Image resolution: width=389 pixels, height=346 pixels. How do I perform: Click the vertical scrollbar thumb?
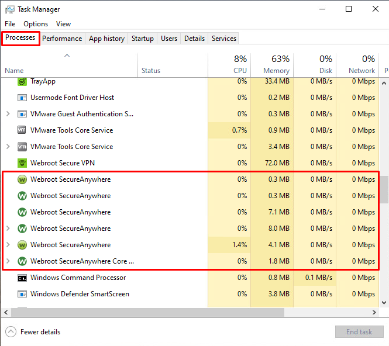pyautogui.click(x=384, y=189)
